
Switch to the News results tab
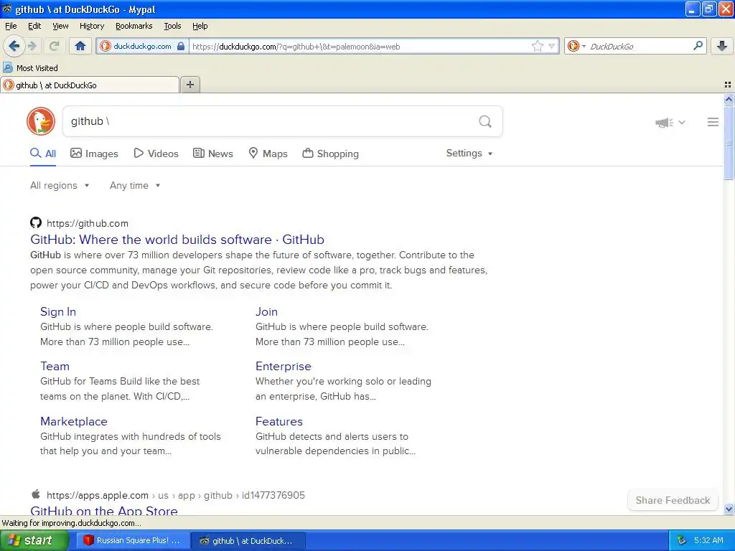(212, 154)
